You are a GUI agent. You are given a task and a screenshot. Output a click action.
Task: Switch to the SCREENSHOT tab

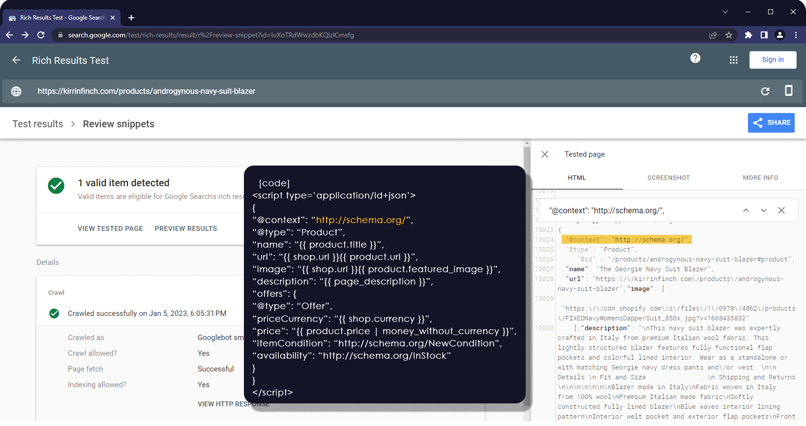tap(669, 178)
